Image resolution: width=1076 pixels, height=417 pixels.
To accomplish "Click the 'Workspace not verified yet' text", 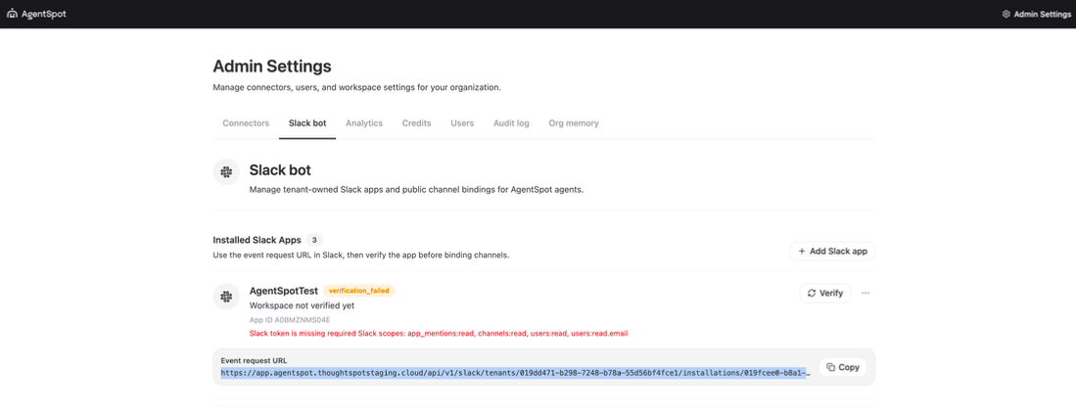I will click(302, 305).
